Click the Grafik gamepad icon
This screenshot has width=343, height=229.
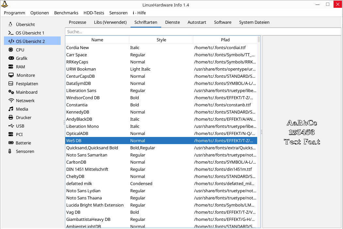11,58
